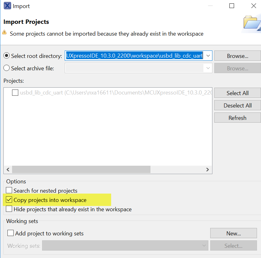This screenshot has height=258, width=261.
Task: Browse for a root directory
Action: coord(237,56)
